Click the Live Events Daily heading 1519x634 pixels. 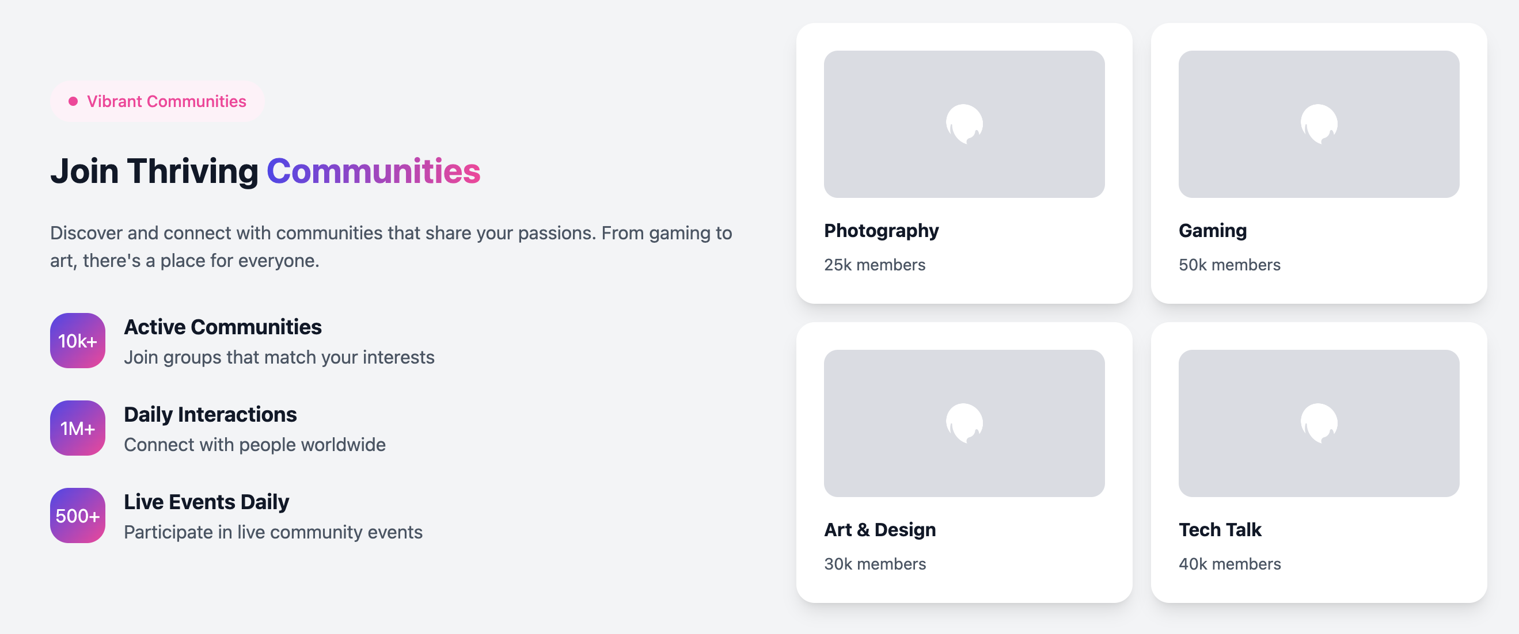tap(206, 502)
